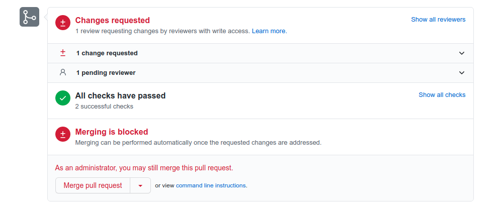Viewport: 502px width, 206px height.
Task: Click the 1 pending reviewer row label
Action: click(x=106, y=73)
